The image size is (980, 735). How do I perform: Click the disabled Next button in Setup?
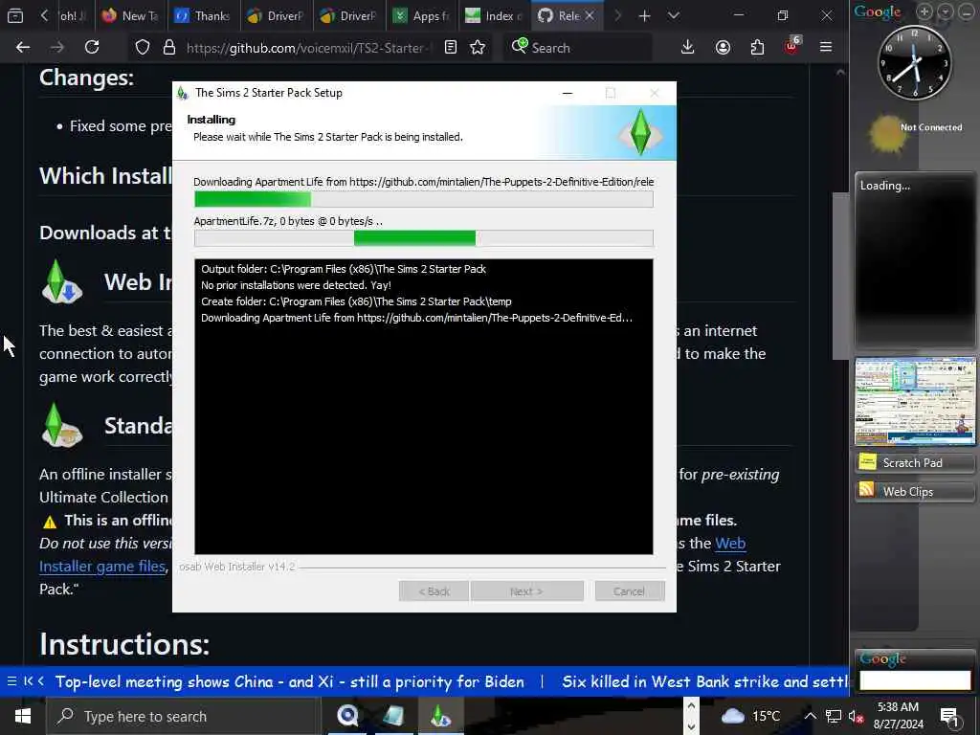[526, 591]
